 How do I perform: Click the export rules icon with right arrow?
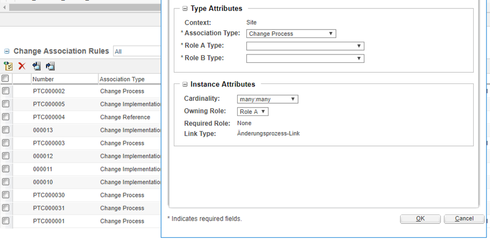click(x=50, y=66)
